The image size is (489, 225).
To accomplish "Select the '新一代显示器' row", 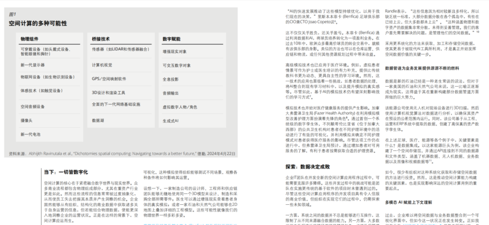I will 50,65.
